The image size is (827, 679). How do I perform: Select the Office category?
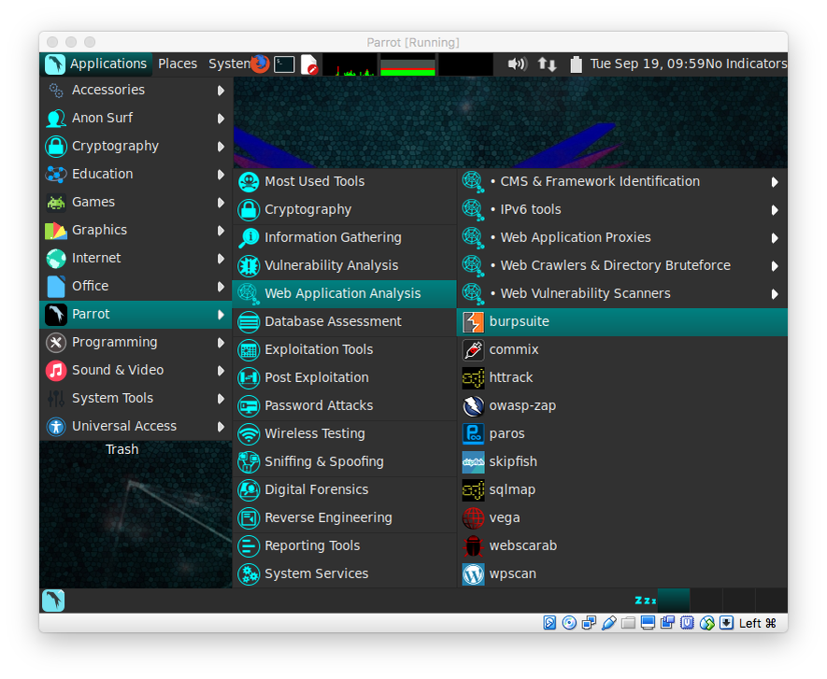(x=135, y=286)
